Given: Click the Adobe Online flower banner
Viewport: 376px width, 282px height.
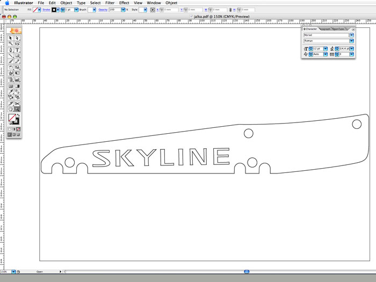Looking at the screenshot, I should 14,31.
